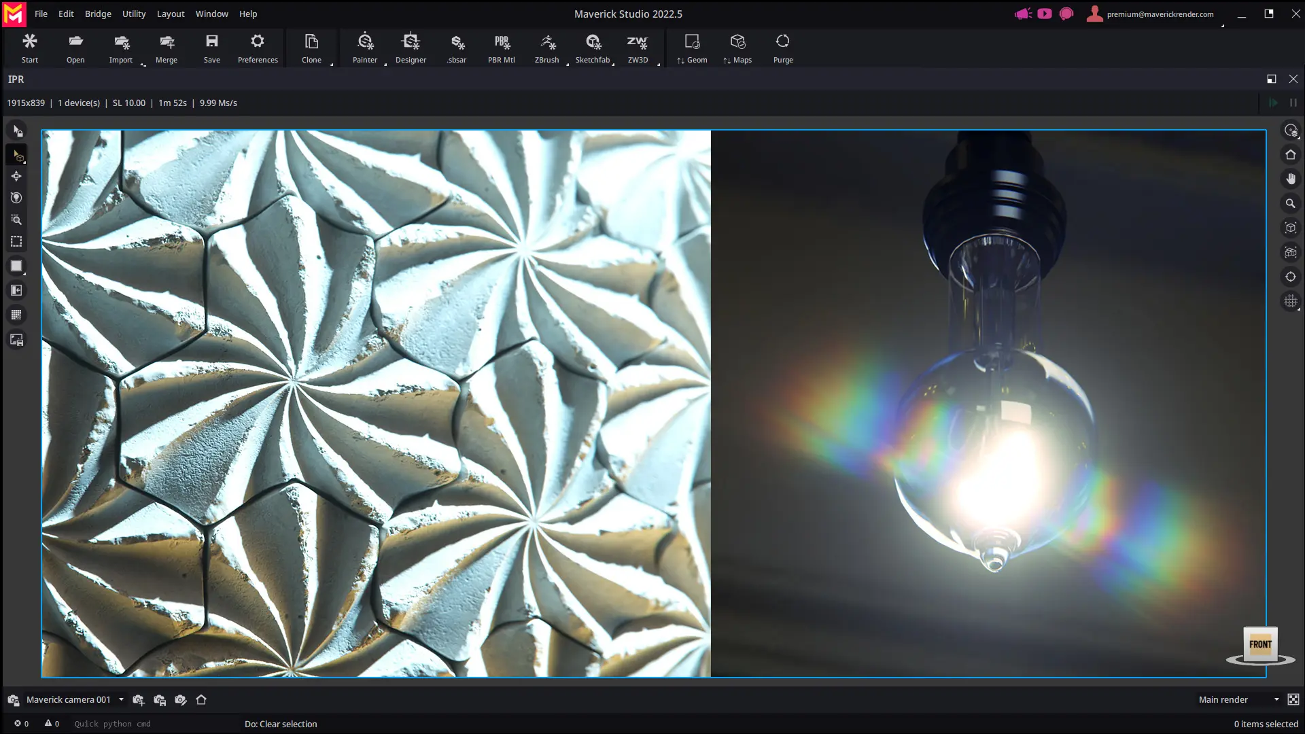Viewport: 1305px width, 734px height.
Task: Create a new camera from current view
Action: (x=139, y=699)
